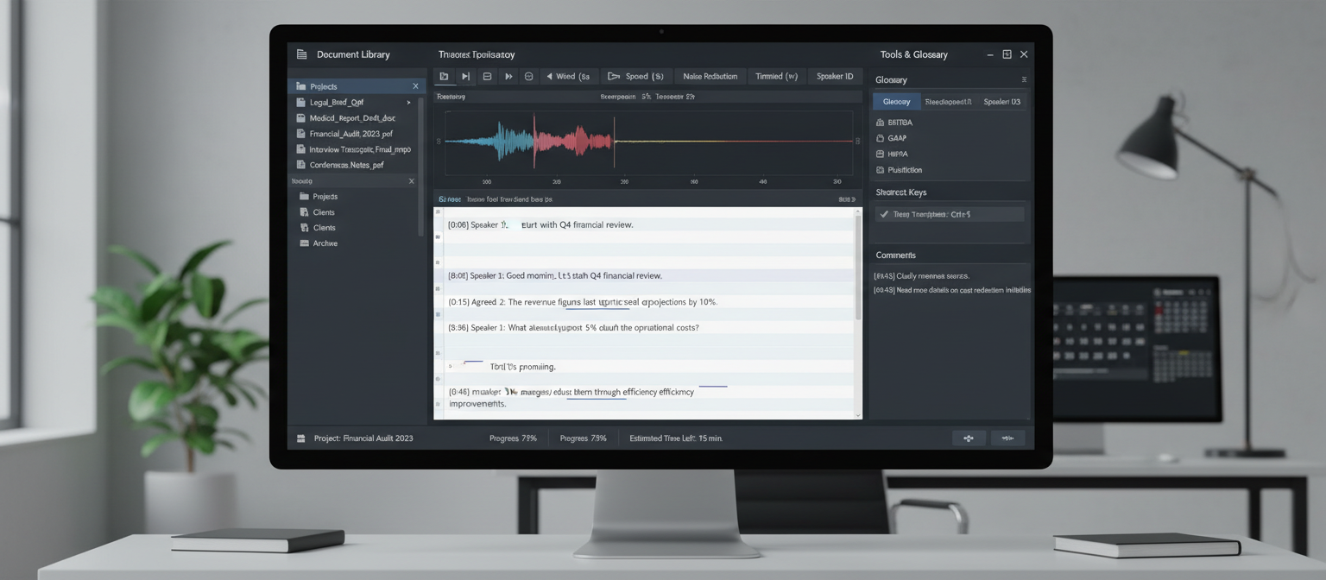Click the Financial_Audit_2023 file icon
The image size is (1326, 580).
pos(301,134)
